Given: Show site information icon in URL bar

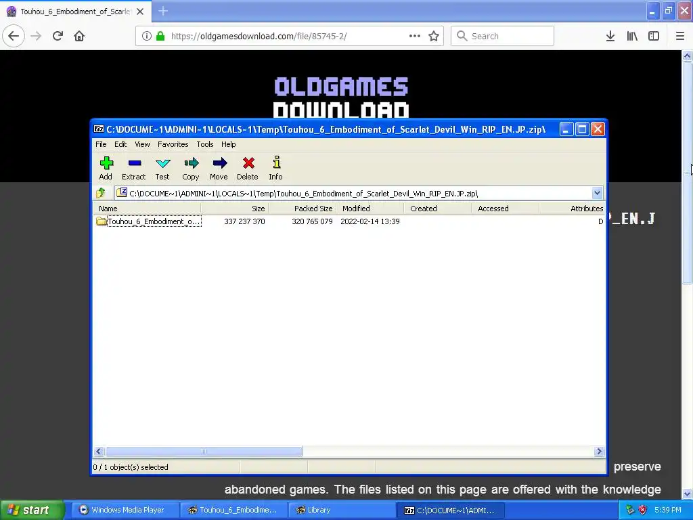Looking at the screenshot, I should [146, 36].
